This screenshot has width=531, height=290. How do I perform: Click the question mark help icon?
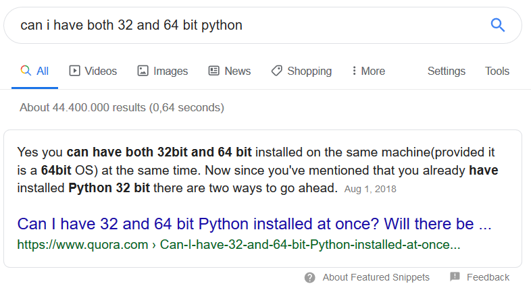[x=309, y=277]
